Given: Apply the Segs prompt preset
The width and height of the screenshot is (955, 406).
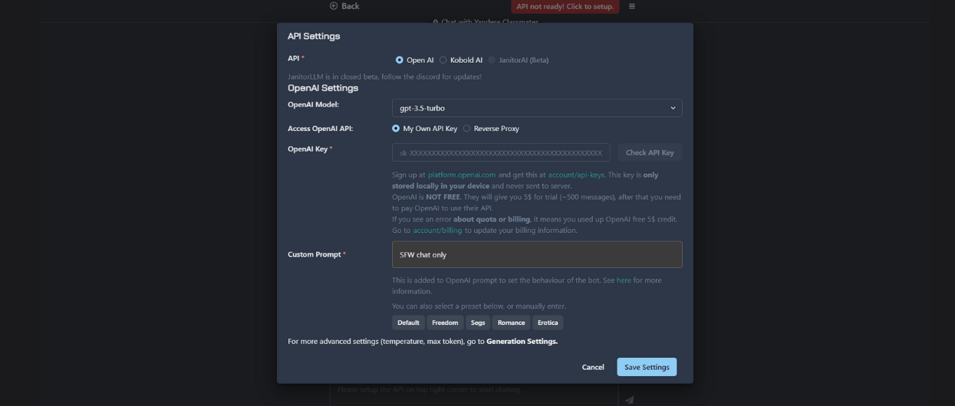Looking at the screenshot, I should 478,323.
